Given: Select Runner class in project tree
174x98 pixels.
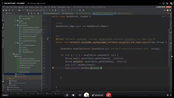Looking at the screenshot, I should pyautogui.click(x=25, y=23).
